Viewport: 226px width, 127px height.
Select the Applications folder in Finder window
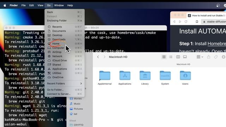125,78
